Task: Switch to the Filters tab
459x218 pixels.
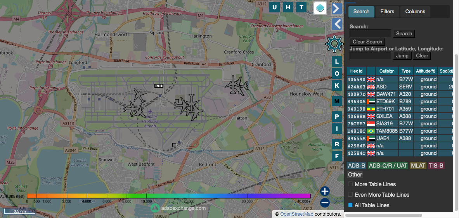Action: (387, 12)
